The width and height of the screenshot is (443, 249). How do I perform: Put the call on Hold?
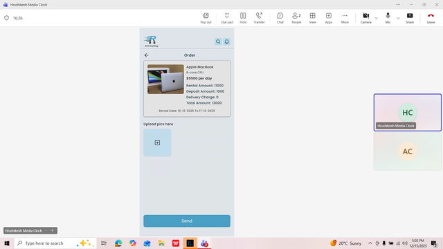[243, 18]
